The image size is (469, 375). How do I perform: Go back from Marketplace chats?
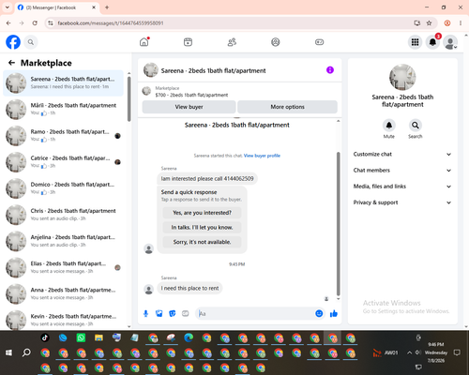pyautogui.click(x=11, y=63)
